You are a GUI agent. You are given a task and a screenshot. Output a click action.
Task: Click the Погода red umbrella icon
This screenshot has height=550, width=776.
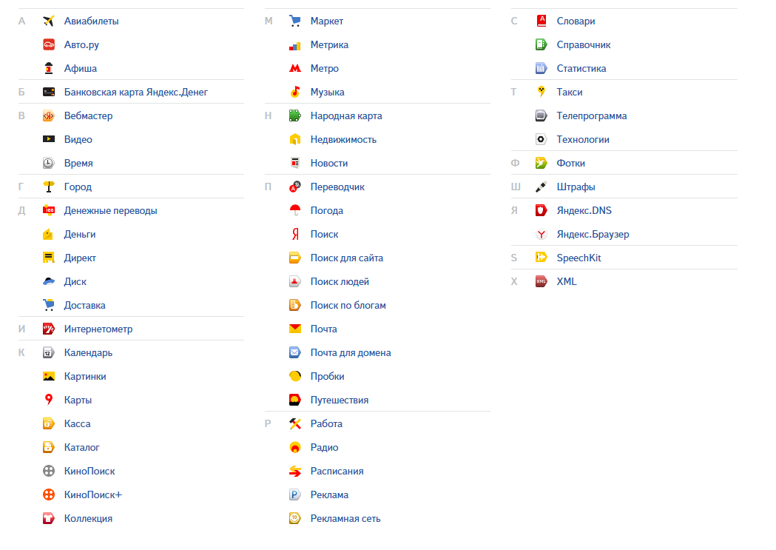pyautogui.click(x=295, y=210)
